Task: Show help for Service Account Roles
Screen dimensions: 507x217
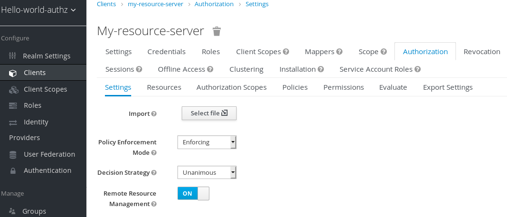Action: pos(417,69)
